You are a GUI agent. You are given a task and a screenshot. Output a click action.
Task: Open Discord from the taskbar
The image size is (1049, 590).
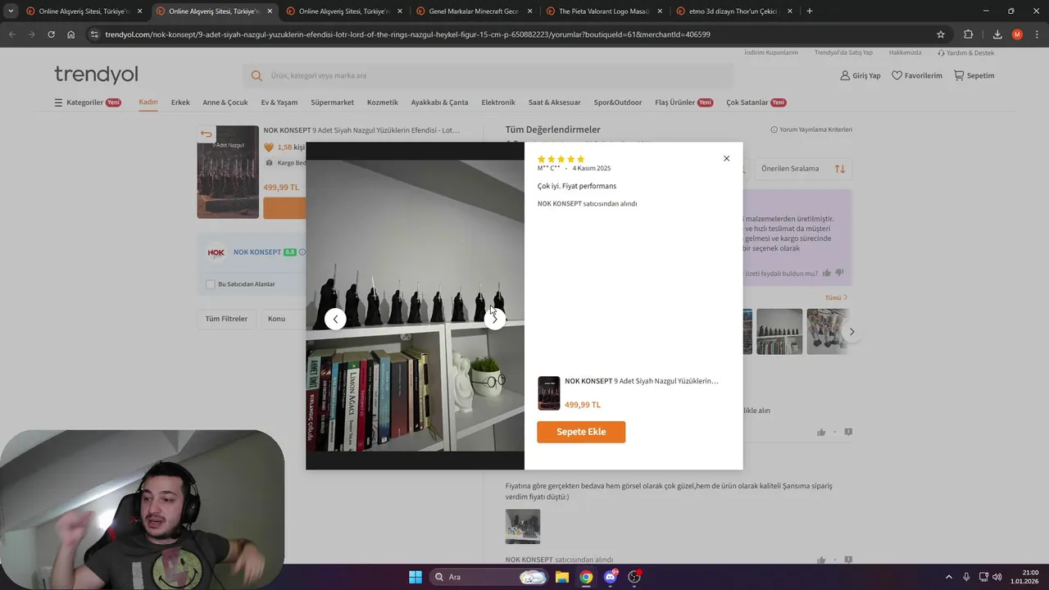coord(610,577)
